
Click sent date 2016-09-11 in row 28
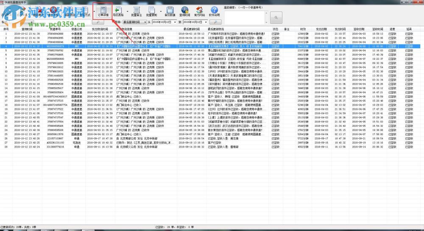pyautogui.click(x=321, y=147)
